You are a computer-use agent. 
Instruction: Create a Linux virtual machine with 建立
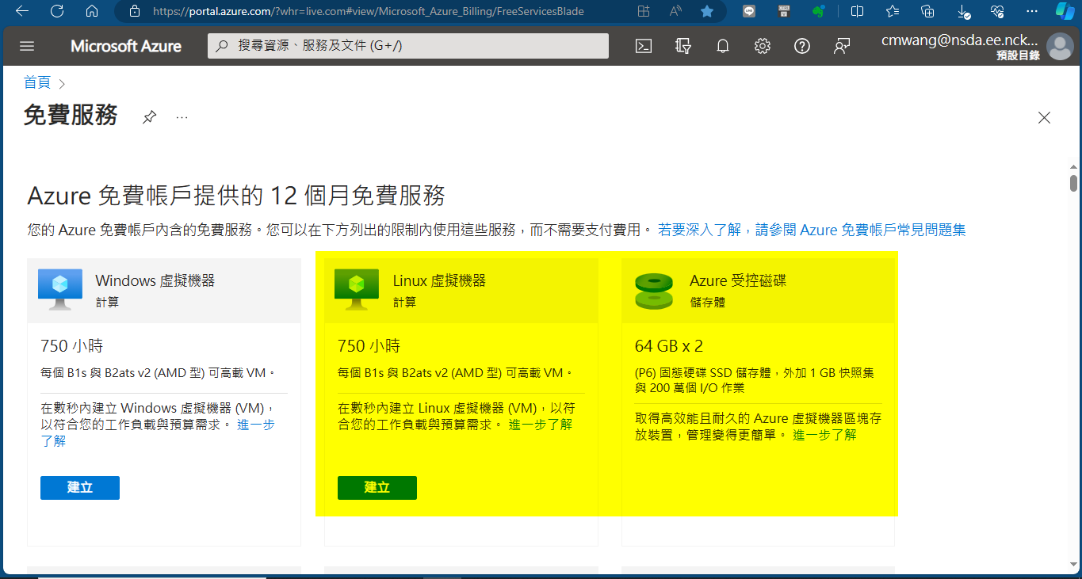tap(377, 487)
